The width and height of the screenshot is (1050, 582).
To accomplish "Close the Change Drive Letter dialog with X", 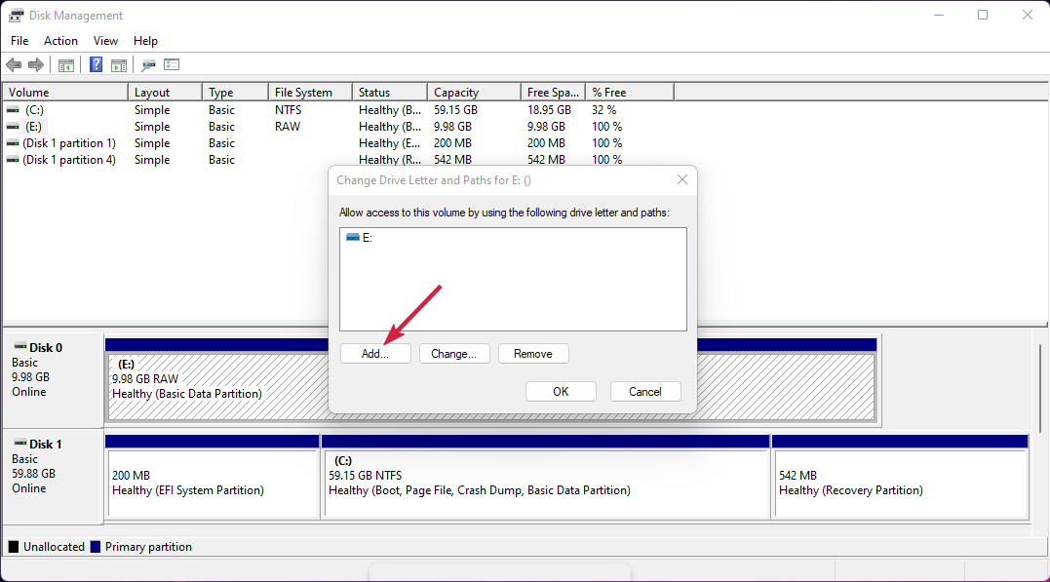I will click(x=681, y=179).
